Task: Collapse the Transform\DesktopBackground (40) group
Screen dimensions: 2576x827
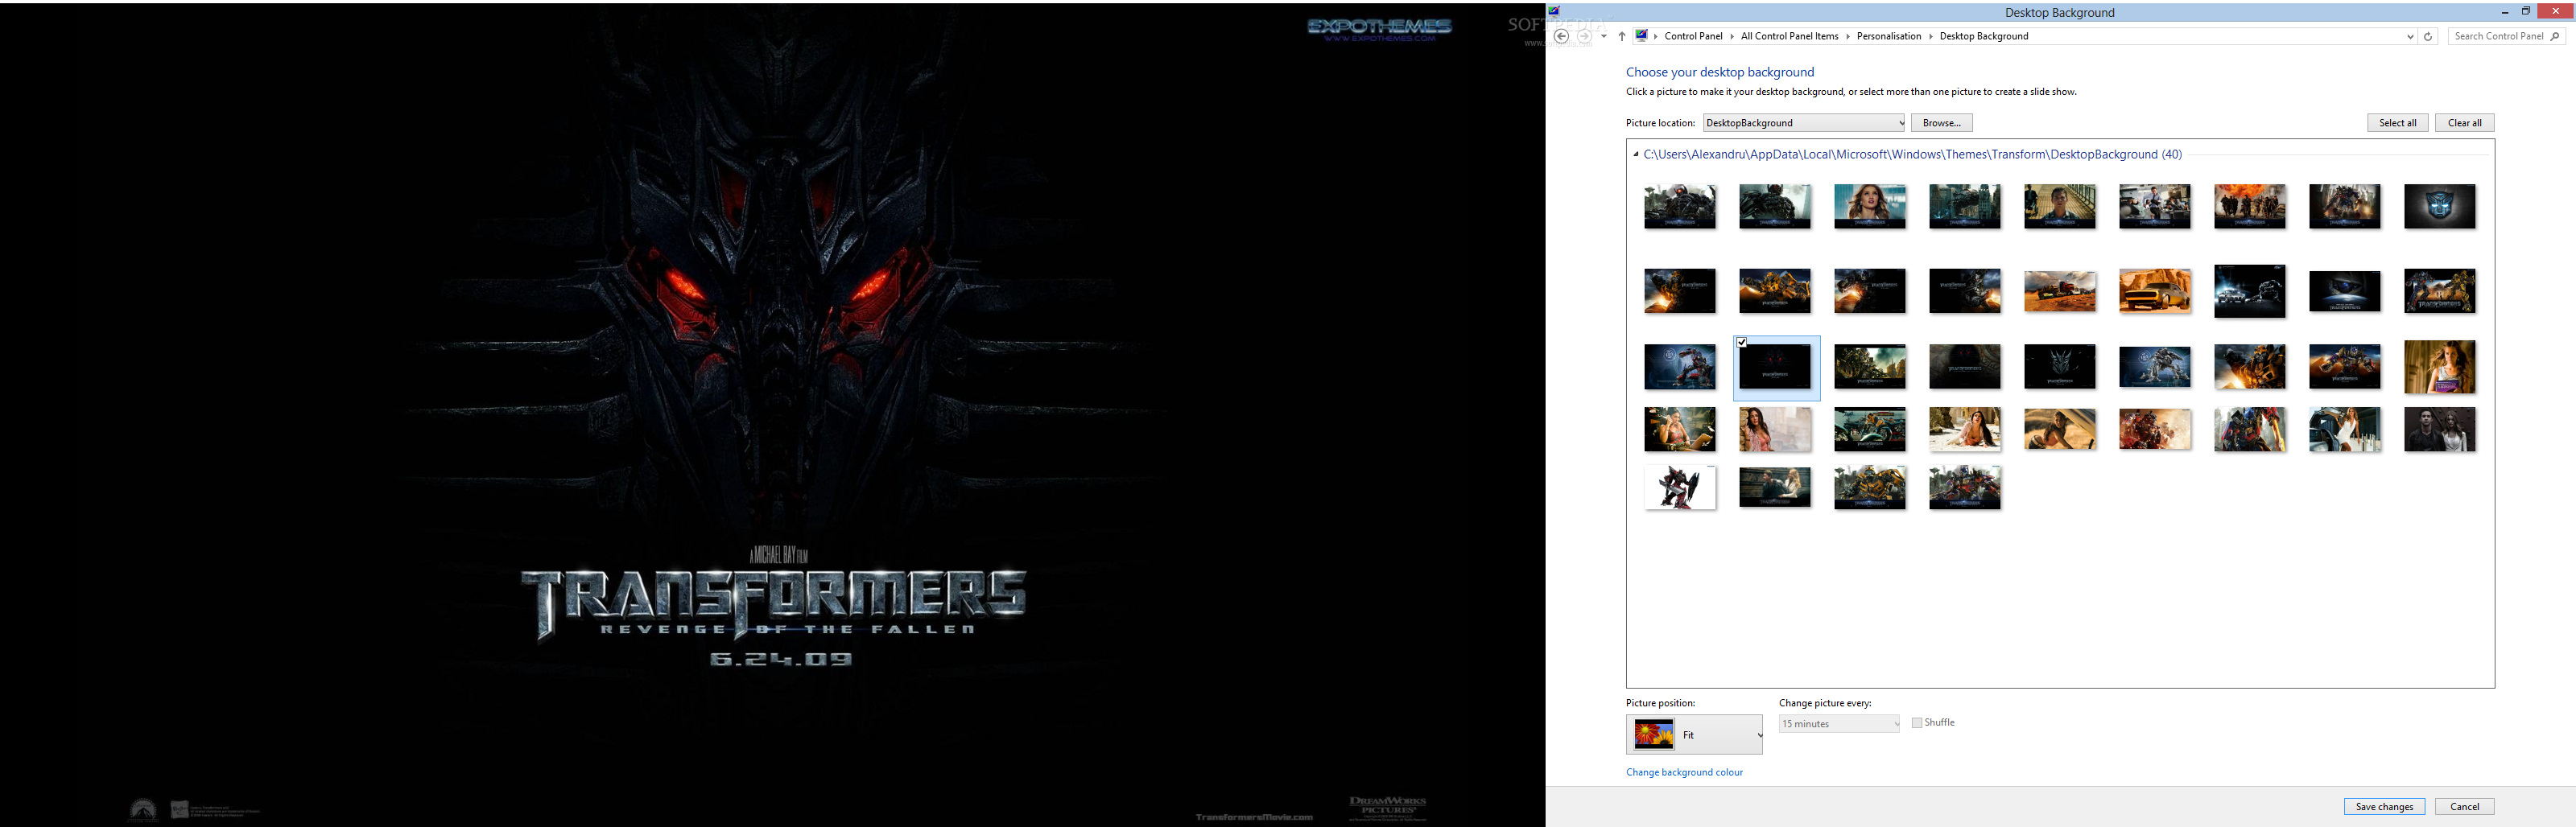Action: coord(1636,154)
